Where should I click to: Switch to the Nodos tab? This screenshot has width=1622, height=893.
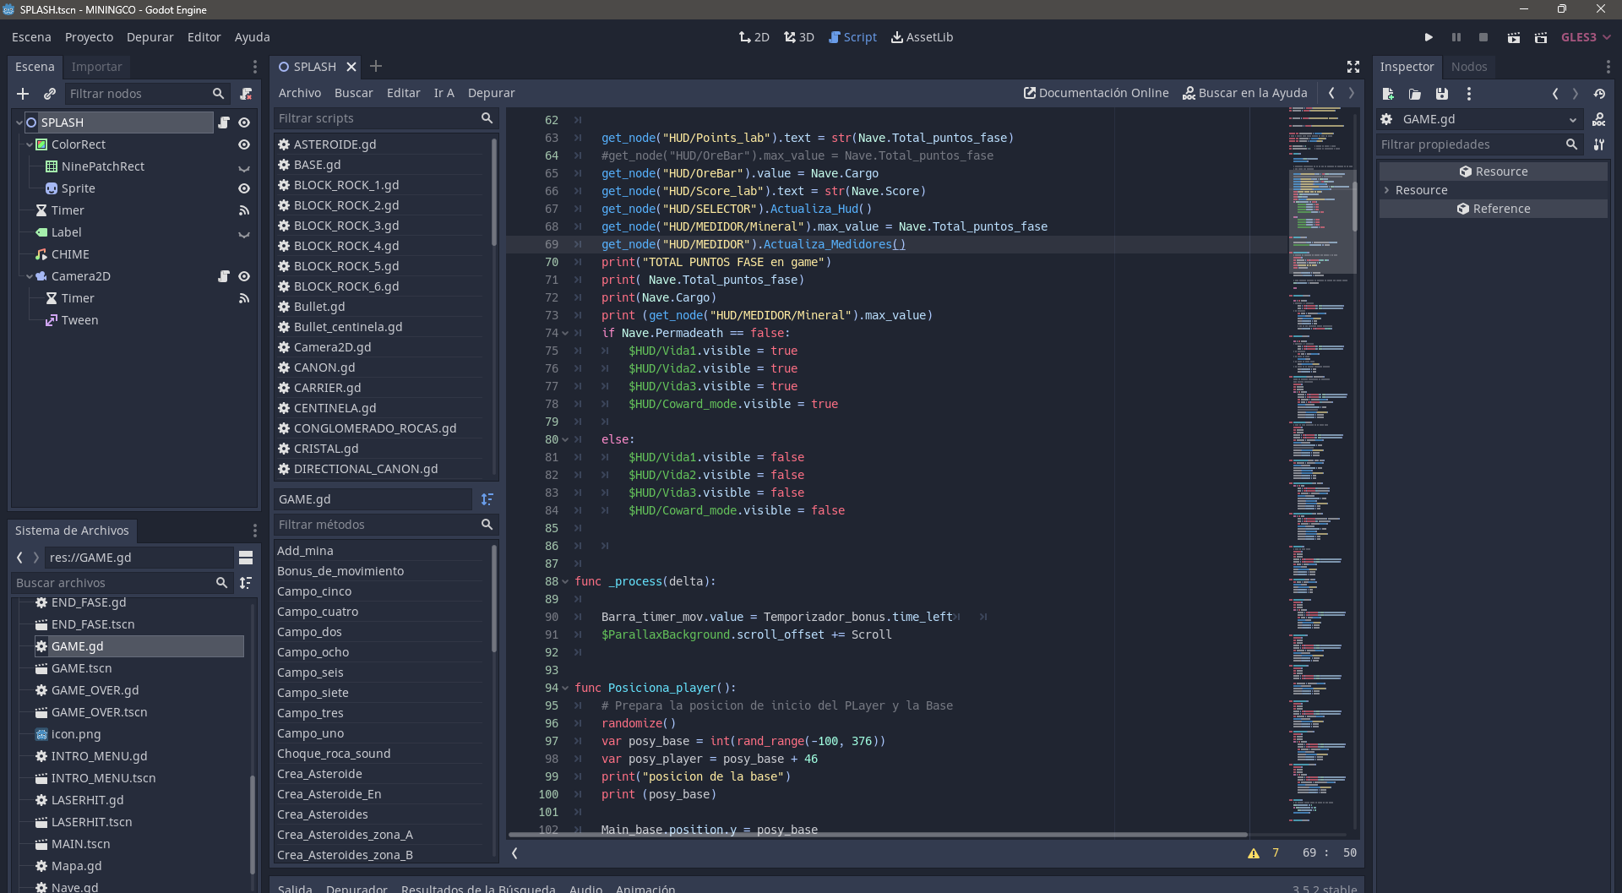pos(1468,67)
